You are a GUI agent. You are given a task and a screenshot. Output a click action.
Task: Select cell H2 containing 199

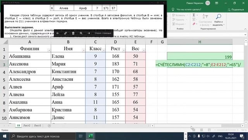[200, 56]
